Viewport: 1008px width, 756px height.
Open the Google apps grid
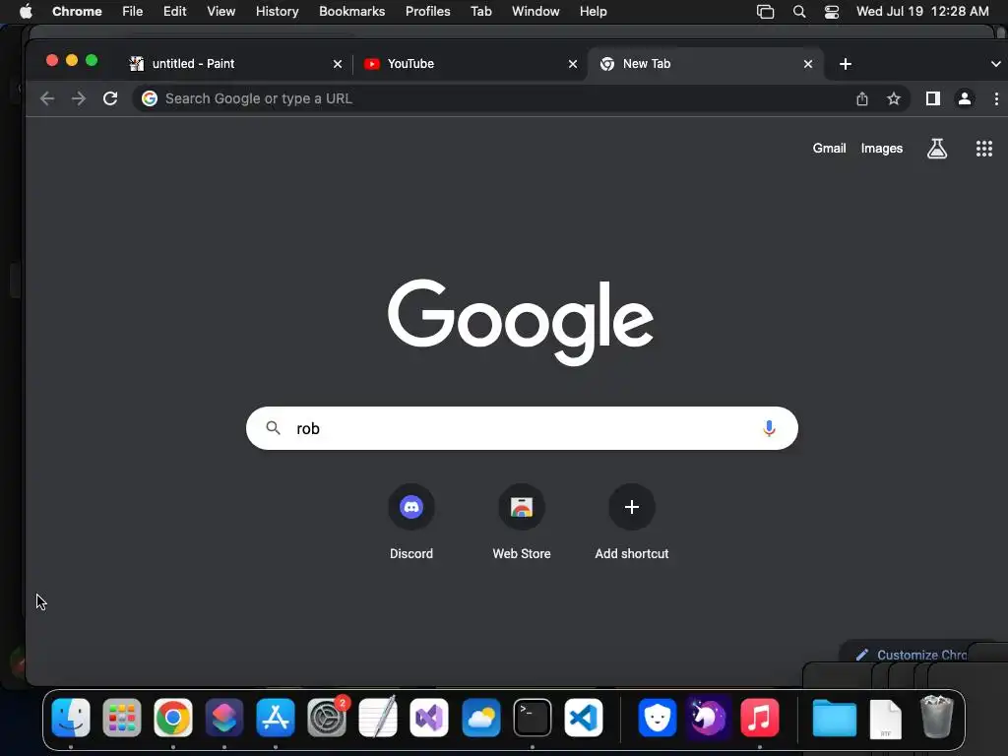pyautogui.click(x=984, y=149)
